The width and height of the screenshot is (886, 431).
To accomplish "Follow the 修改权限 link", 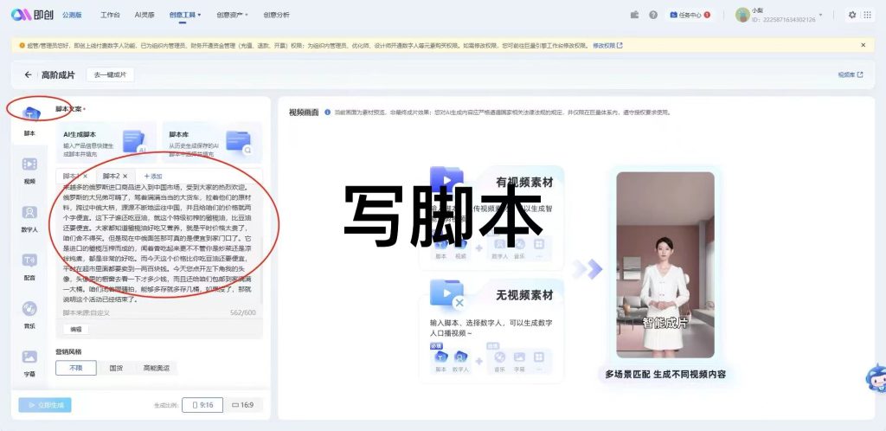I will (x=607, y=45).
